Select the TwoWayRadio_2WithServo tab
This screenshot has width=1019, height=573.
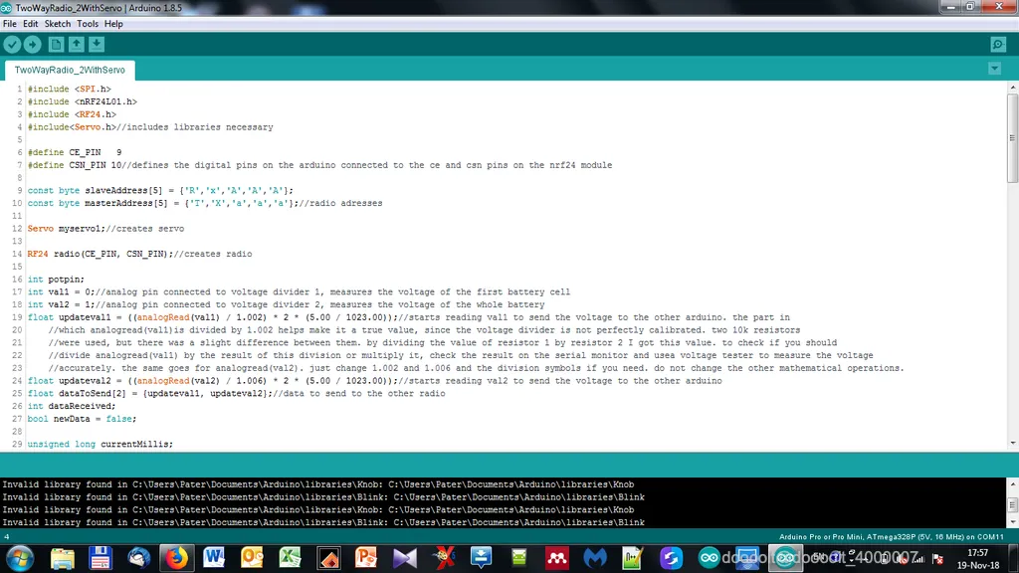pyautogui.click(x=70, y=70)
